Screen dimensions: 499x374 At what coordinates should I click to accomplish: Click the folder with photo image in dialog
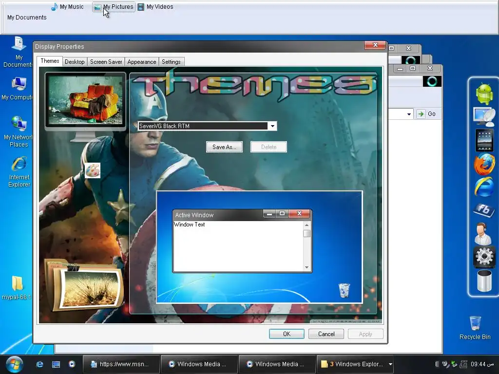84,285
